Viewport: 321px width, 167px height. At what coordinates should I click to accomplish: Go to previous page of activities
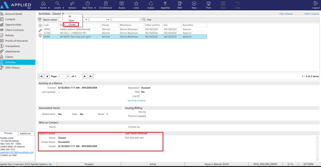click(x=47, y=76)
